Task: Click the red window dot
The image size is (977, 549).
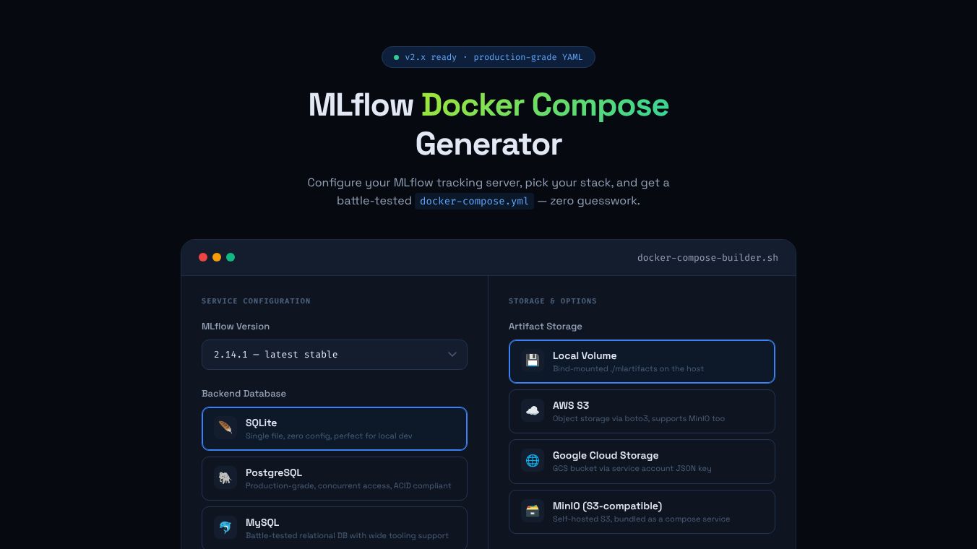Action: coord(203,257)
